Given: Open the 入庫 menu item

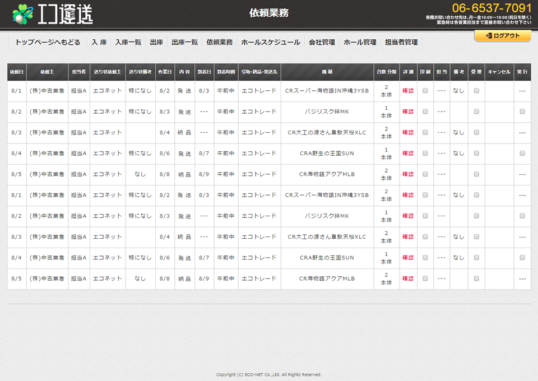Looking at the screenshot, I should tap(99, 42).
